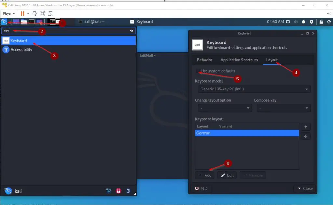This screenshot has height=205, width=333.
Task: Minimize the Keyboard settings dialog
Action: click(x=302, y=34)
